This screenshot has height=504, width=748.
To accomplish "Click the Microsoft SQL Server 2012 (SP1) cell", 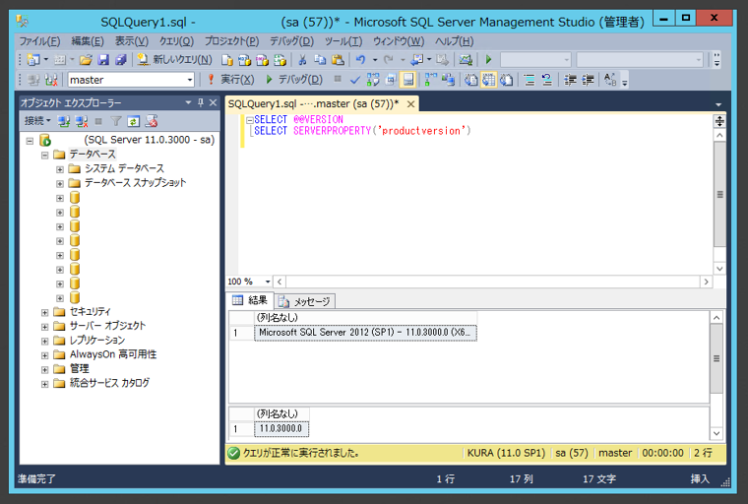I will (x=365, y=333).
